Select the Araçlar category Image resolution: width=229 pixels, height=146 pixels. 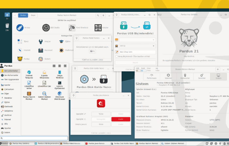click(x=44, y=42)
